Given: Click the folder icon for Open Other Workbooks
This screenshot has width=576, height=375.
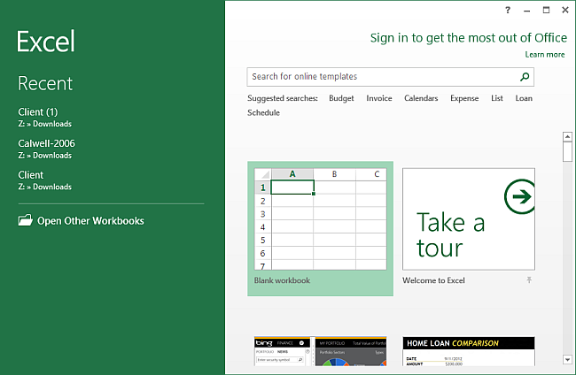Looking at the screenshot, I should click(x=25, y=221).
